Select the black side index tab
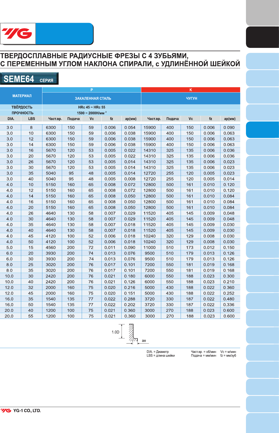The image size is (279, 433). [262, 37]
